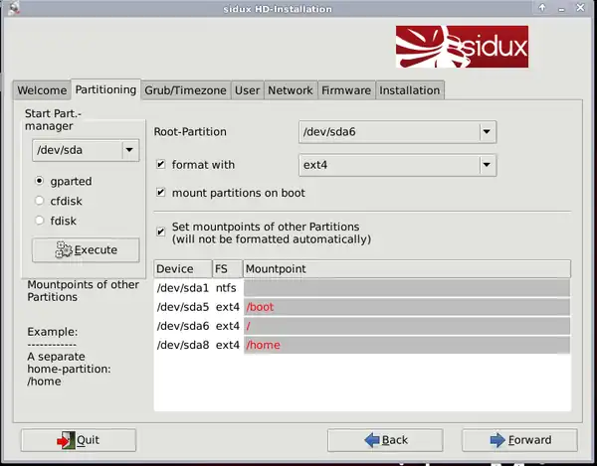Switch to the Installation tab

pyautogui.click(x=409, y=90)
